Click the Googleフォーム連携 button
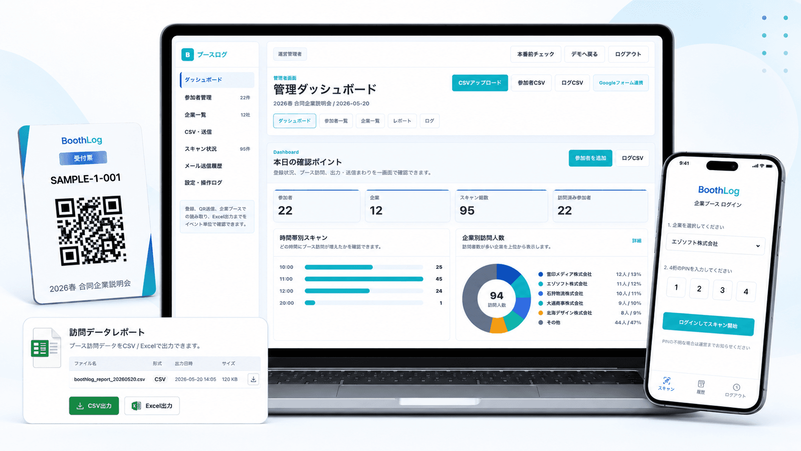Viewport: 801px width, 451px height. 621,83
